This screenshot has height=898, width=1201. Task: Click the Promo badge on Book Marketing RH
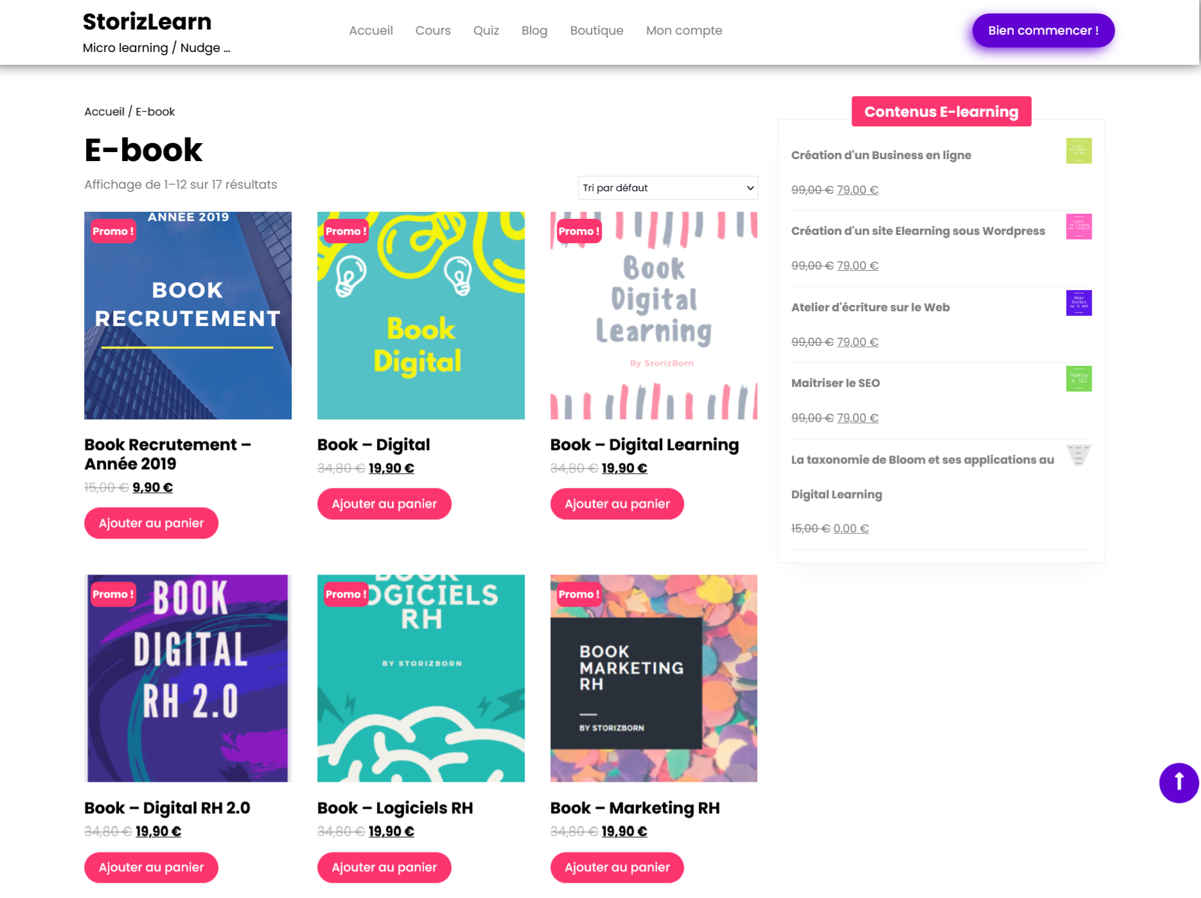(x=579, y=594)
